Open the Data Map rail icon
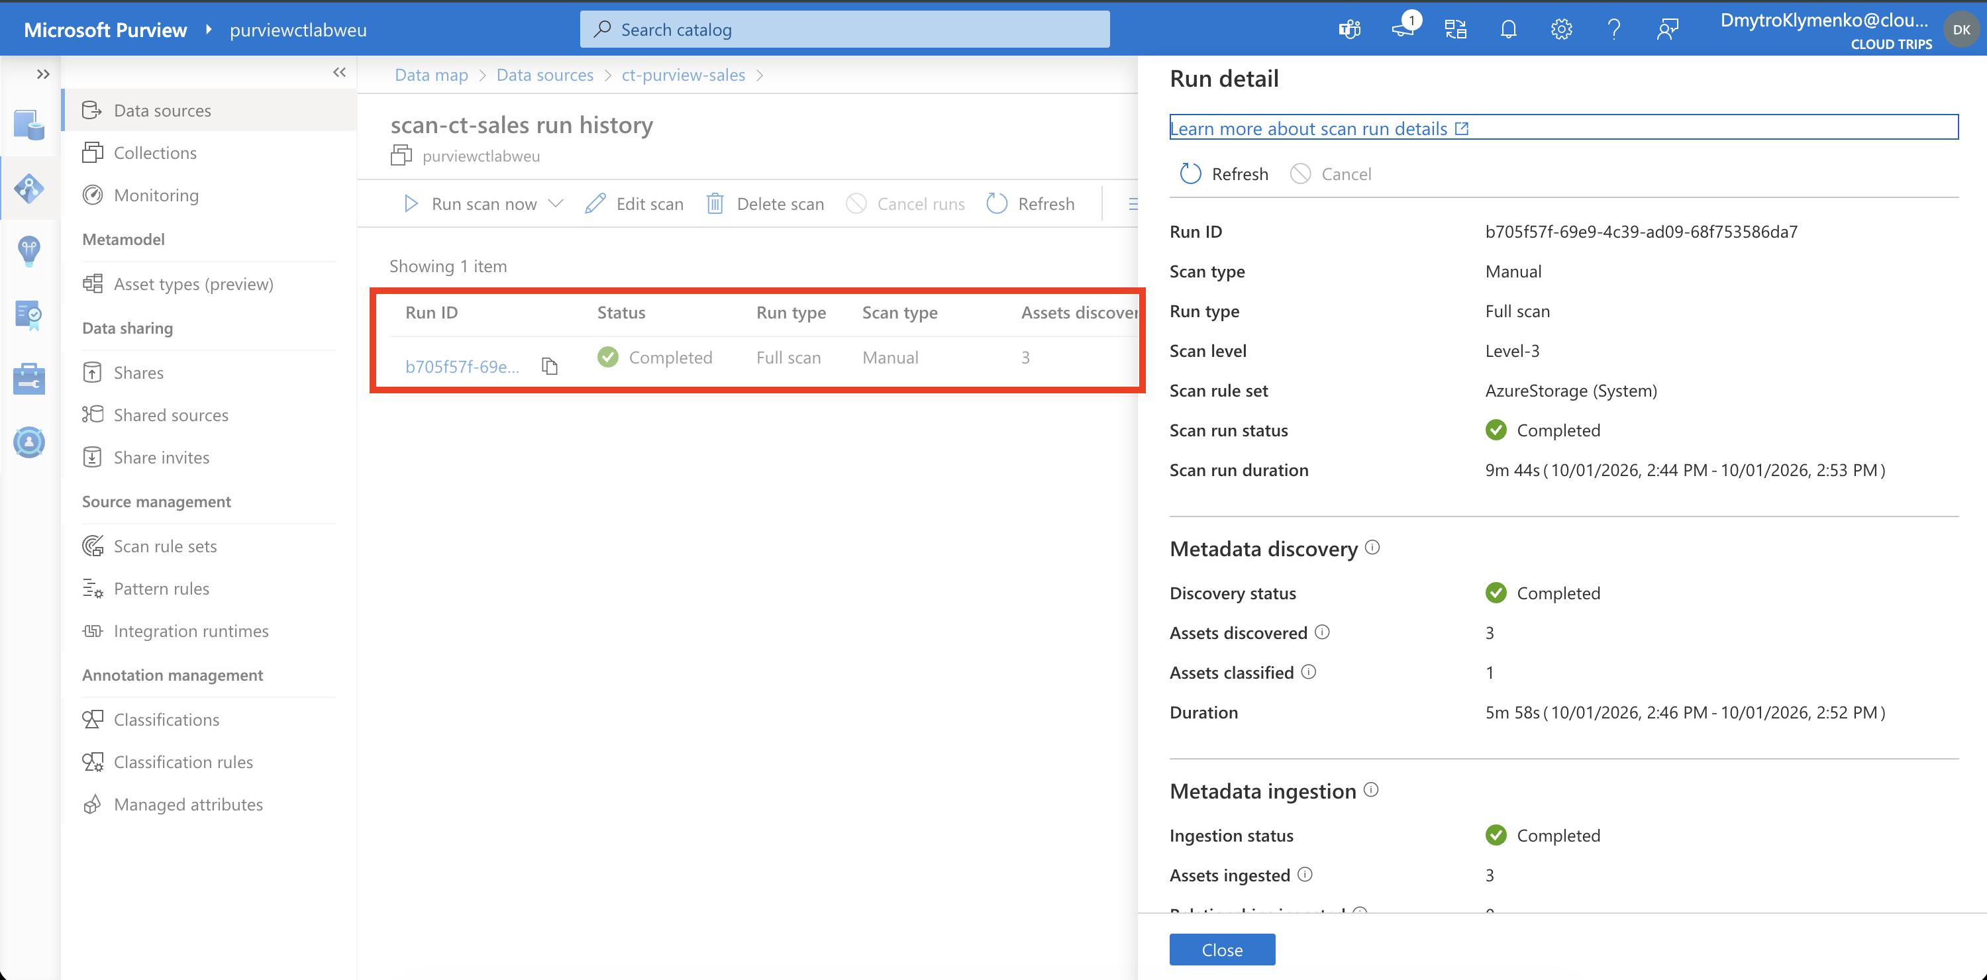1987x980 pixels. tap(29, 188)
